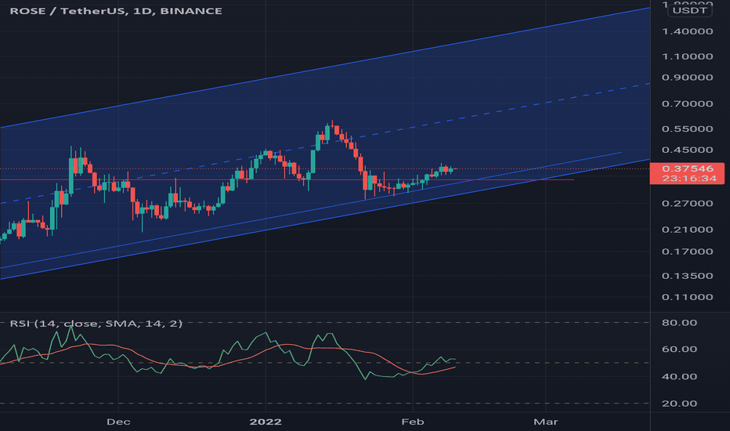Click the RSI 40.00 scale label

click(x=679, y=376)
